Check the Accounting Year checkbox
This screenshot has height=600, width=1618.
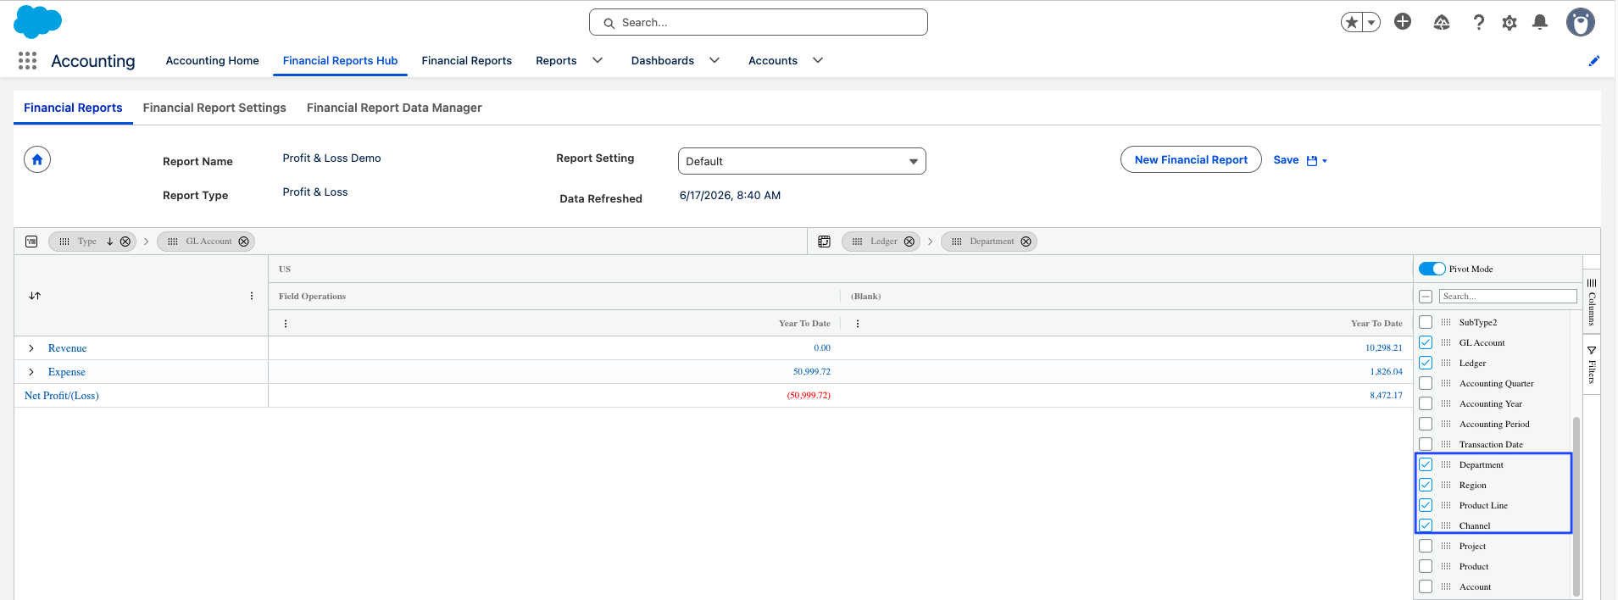point(1426,403)
